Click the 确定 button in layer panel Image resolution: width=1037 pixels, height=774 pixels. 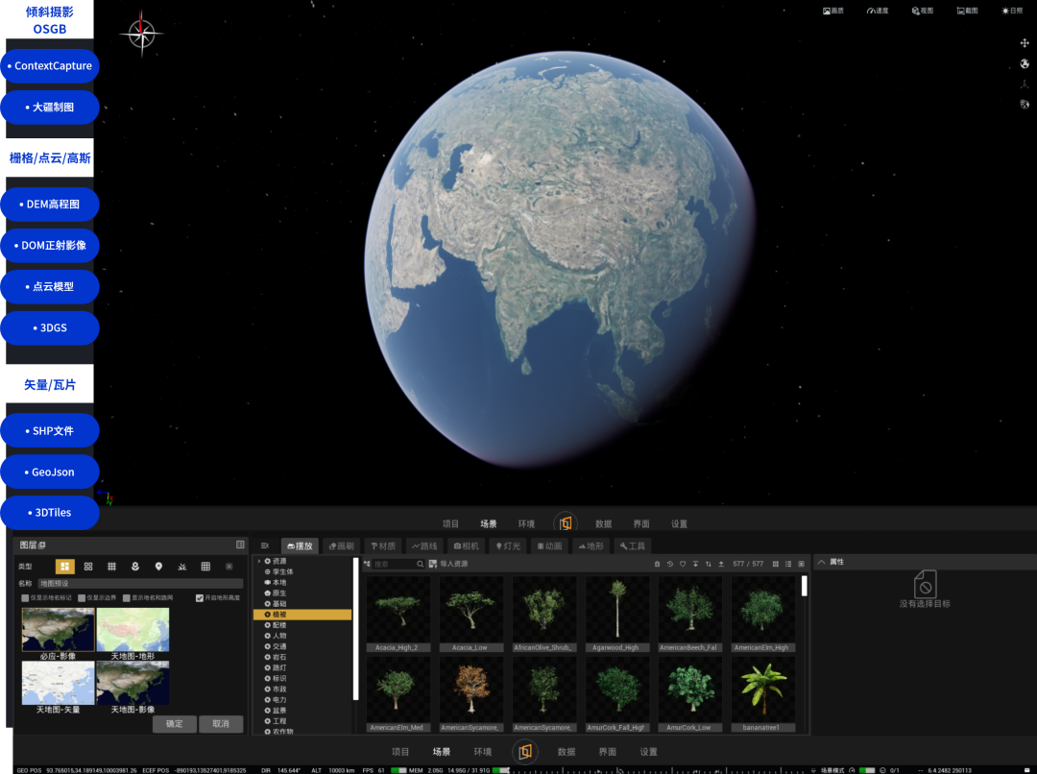(x=175, y=724)
